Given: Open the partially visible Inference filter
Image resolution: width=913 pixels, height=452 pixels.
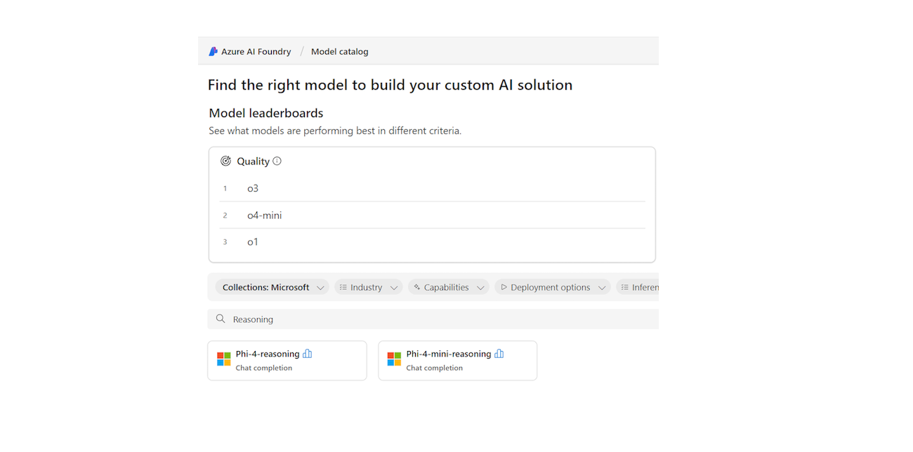Looking at the screenshot, I should click(638, 287).
